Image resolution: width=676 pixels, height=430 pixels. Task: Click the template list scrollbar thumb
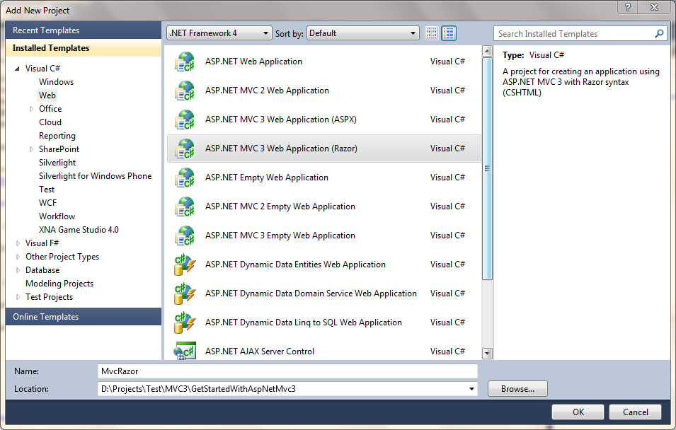487,168
